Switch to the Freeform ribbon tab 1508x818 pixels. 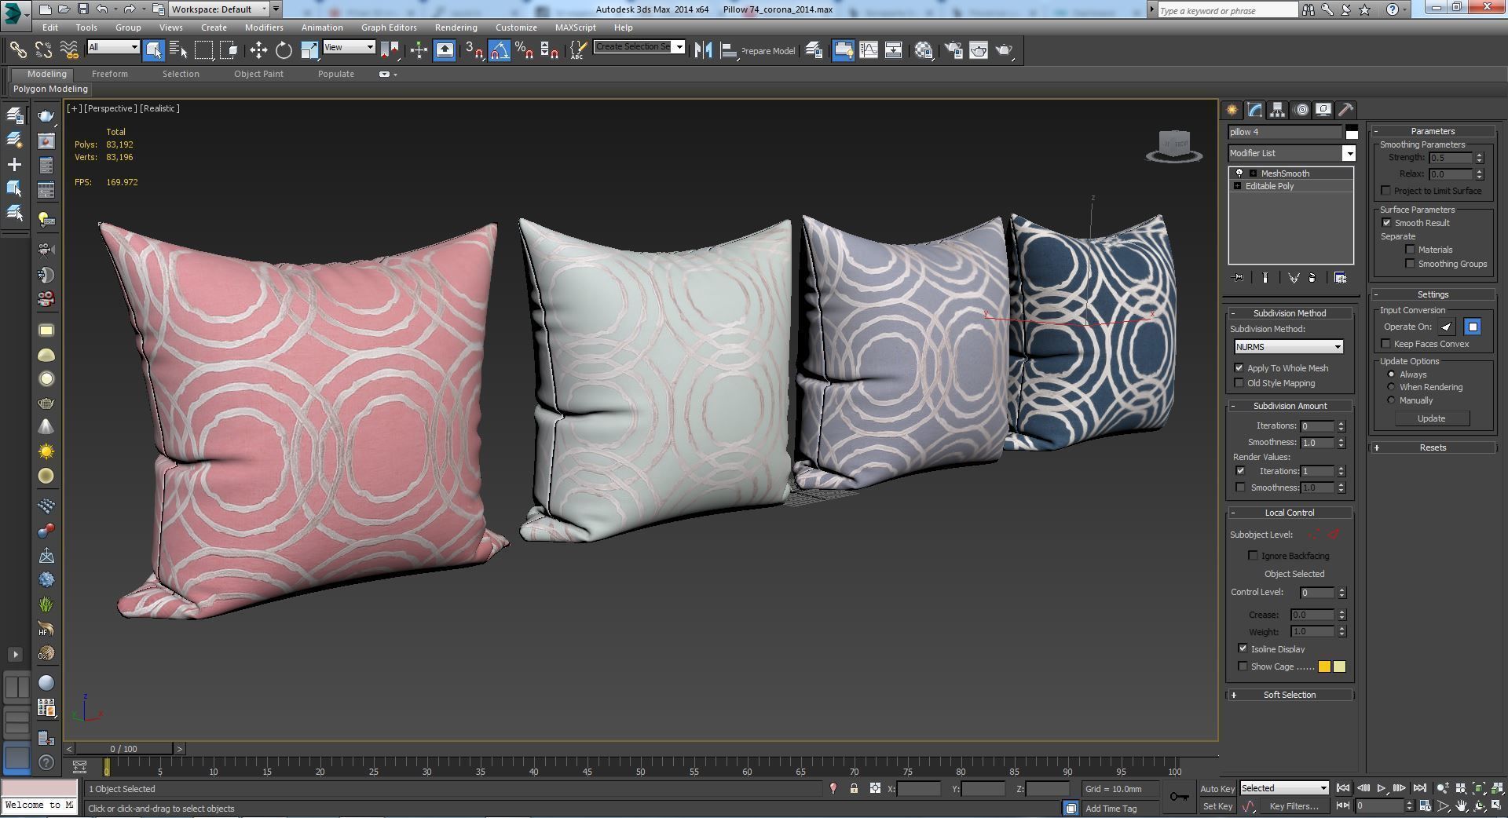coord(109,74)
